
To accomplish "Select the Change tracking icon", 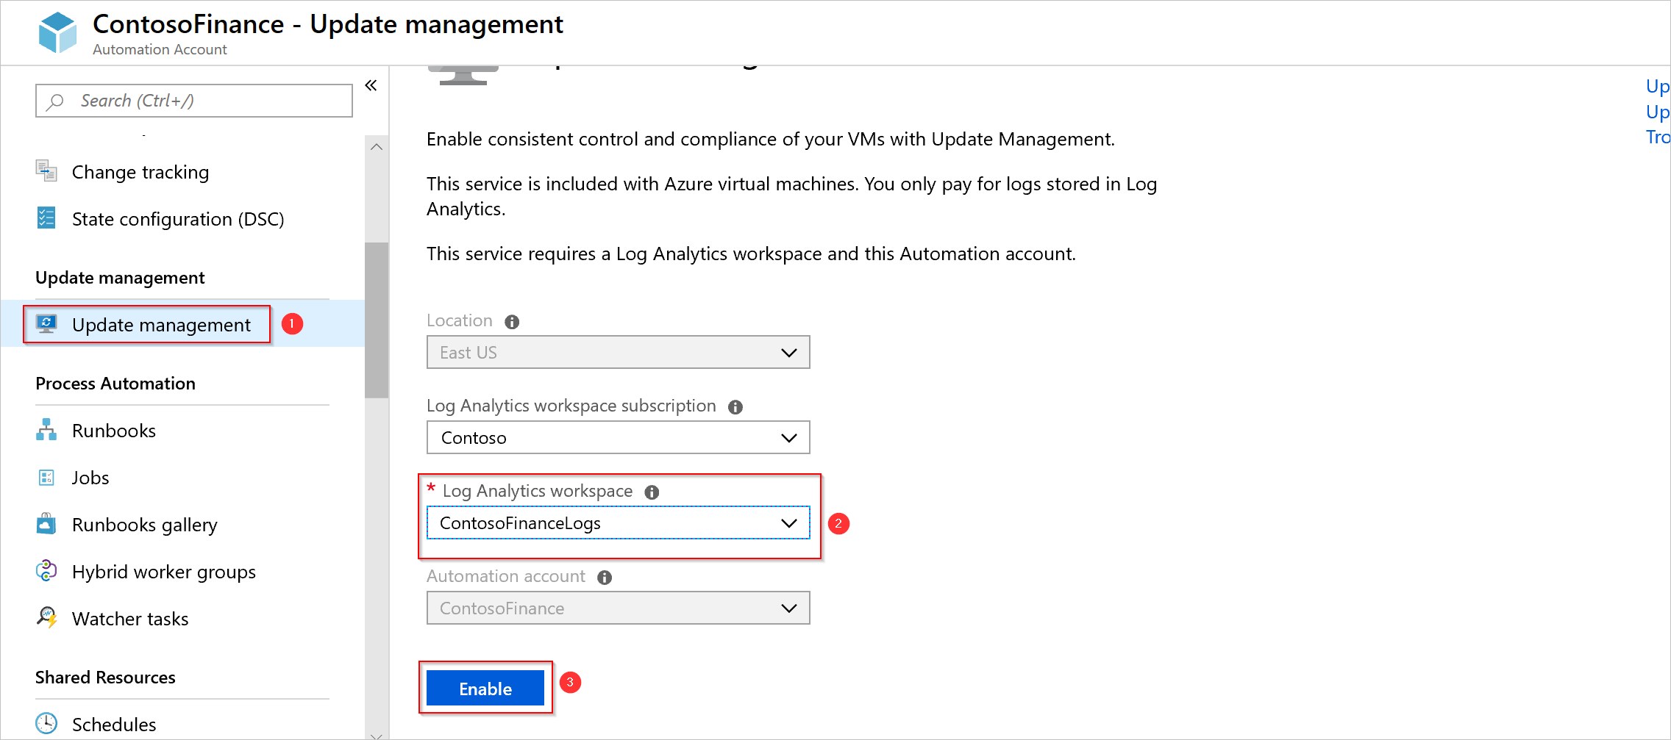I will click(x=46, y=170).
